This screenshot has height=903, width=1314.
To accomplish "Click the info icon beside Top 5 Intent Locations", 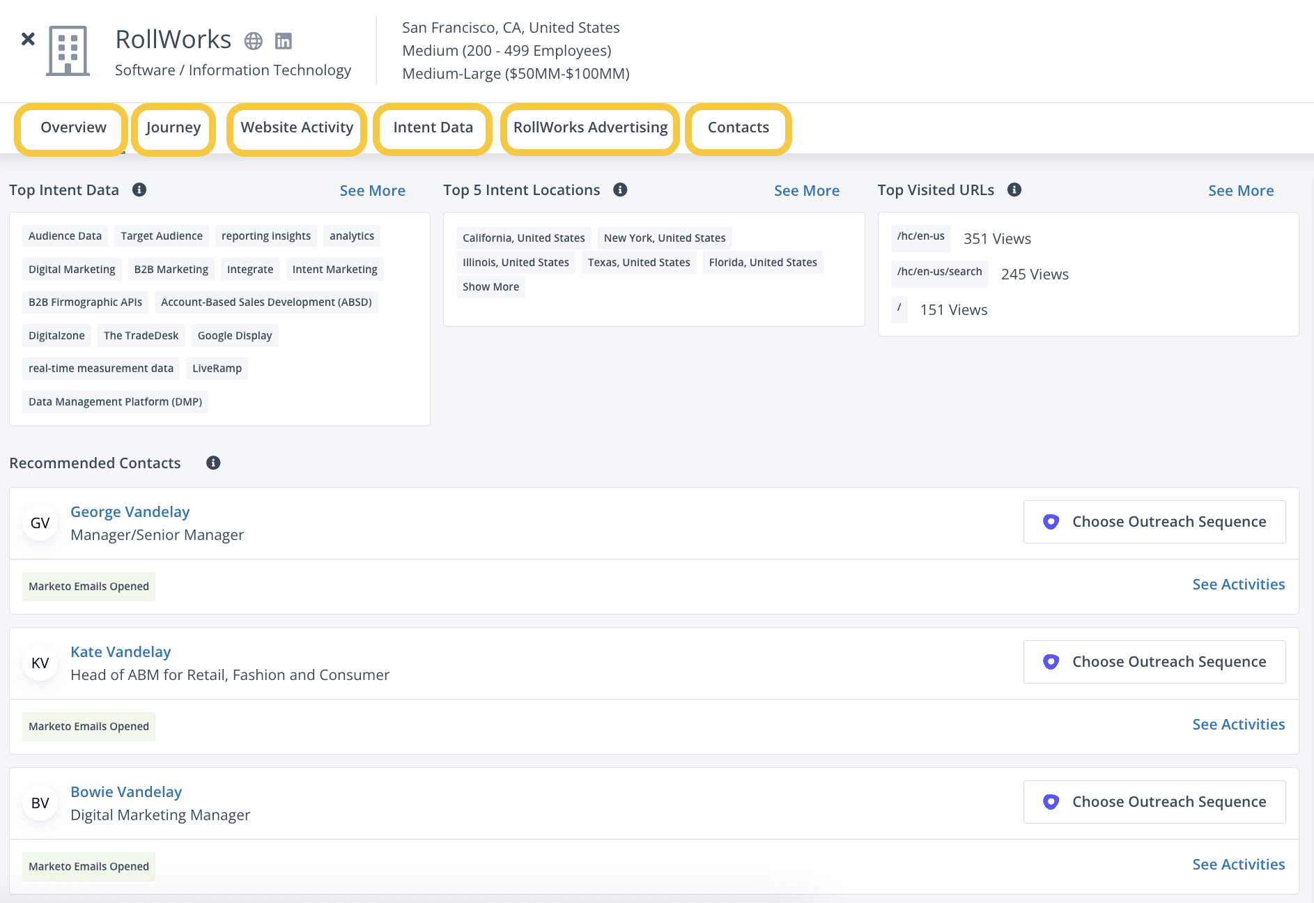I will point(621,189).
